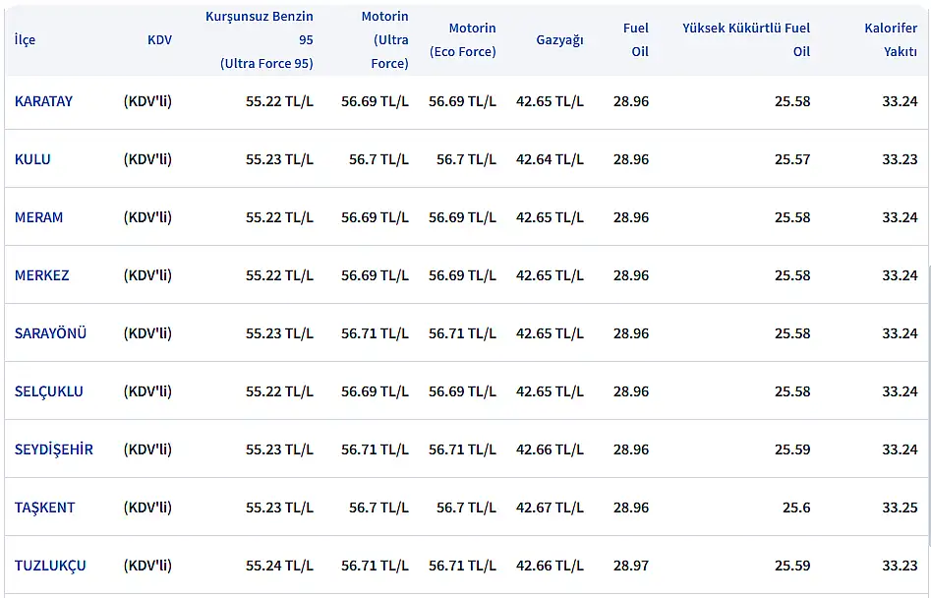Open the MERAM district link
This screenshot has height=598, width=931.
pos(38,217)
